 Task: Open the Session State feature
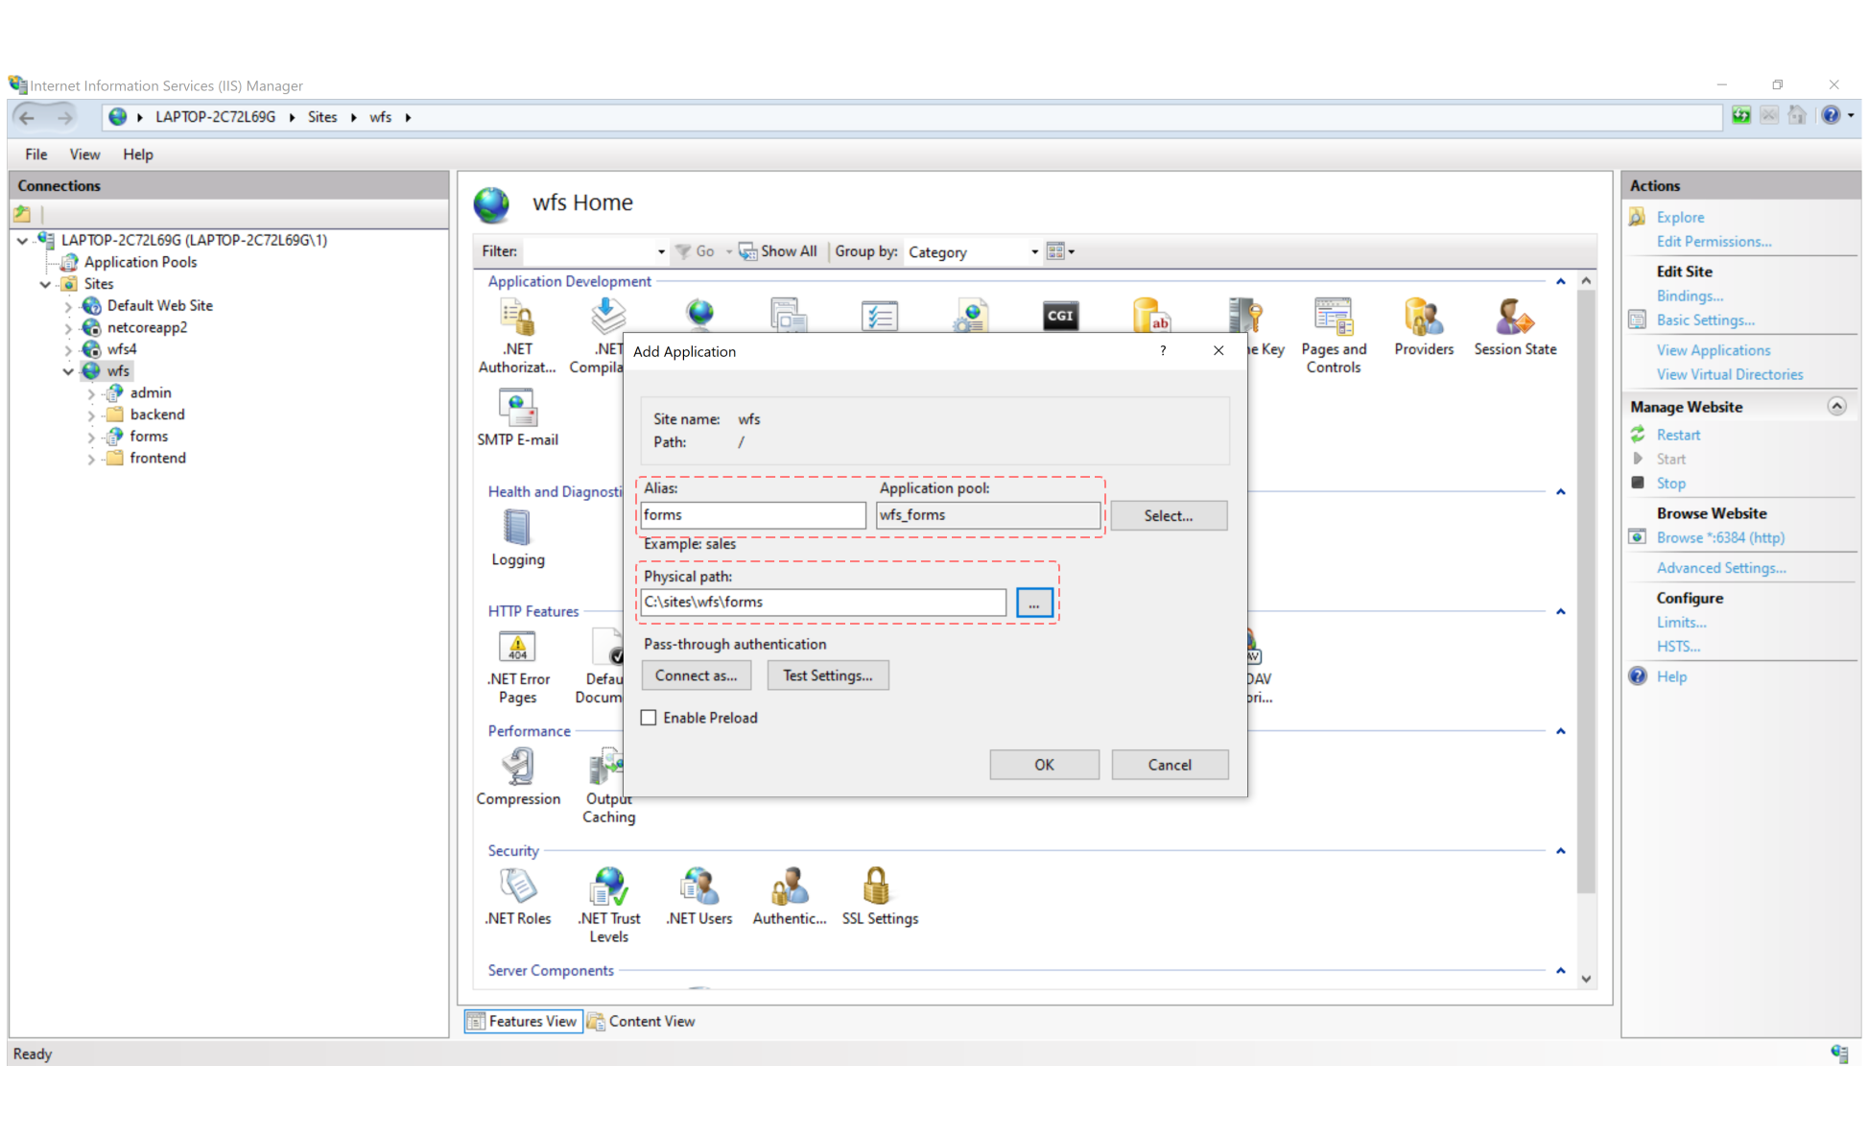click(x=1515, y=327)
